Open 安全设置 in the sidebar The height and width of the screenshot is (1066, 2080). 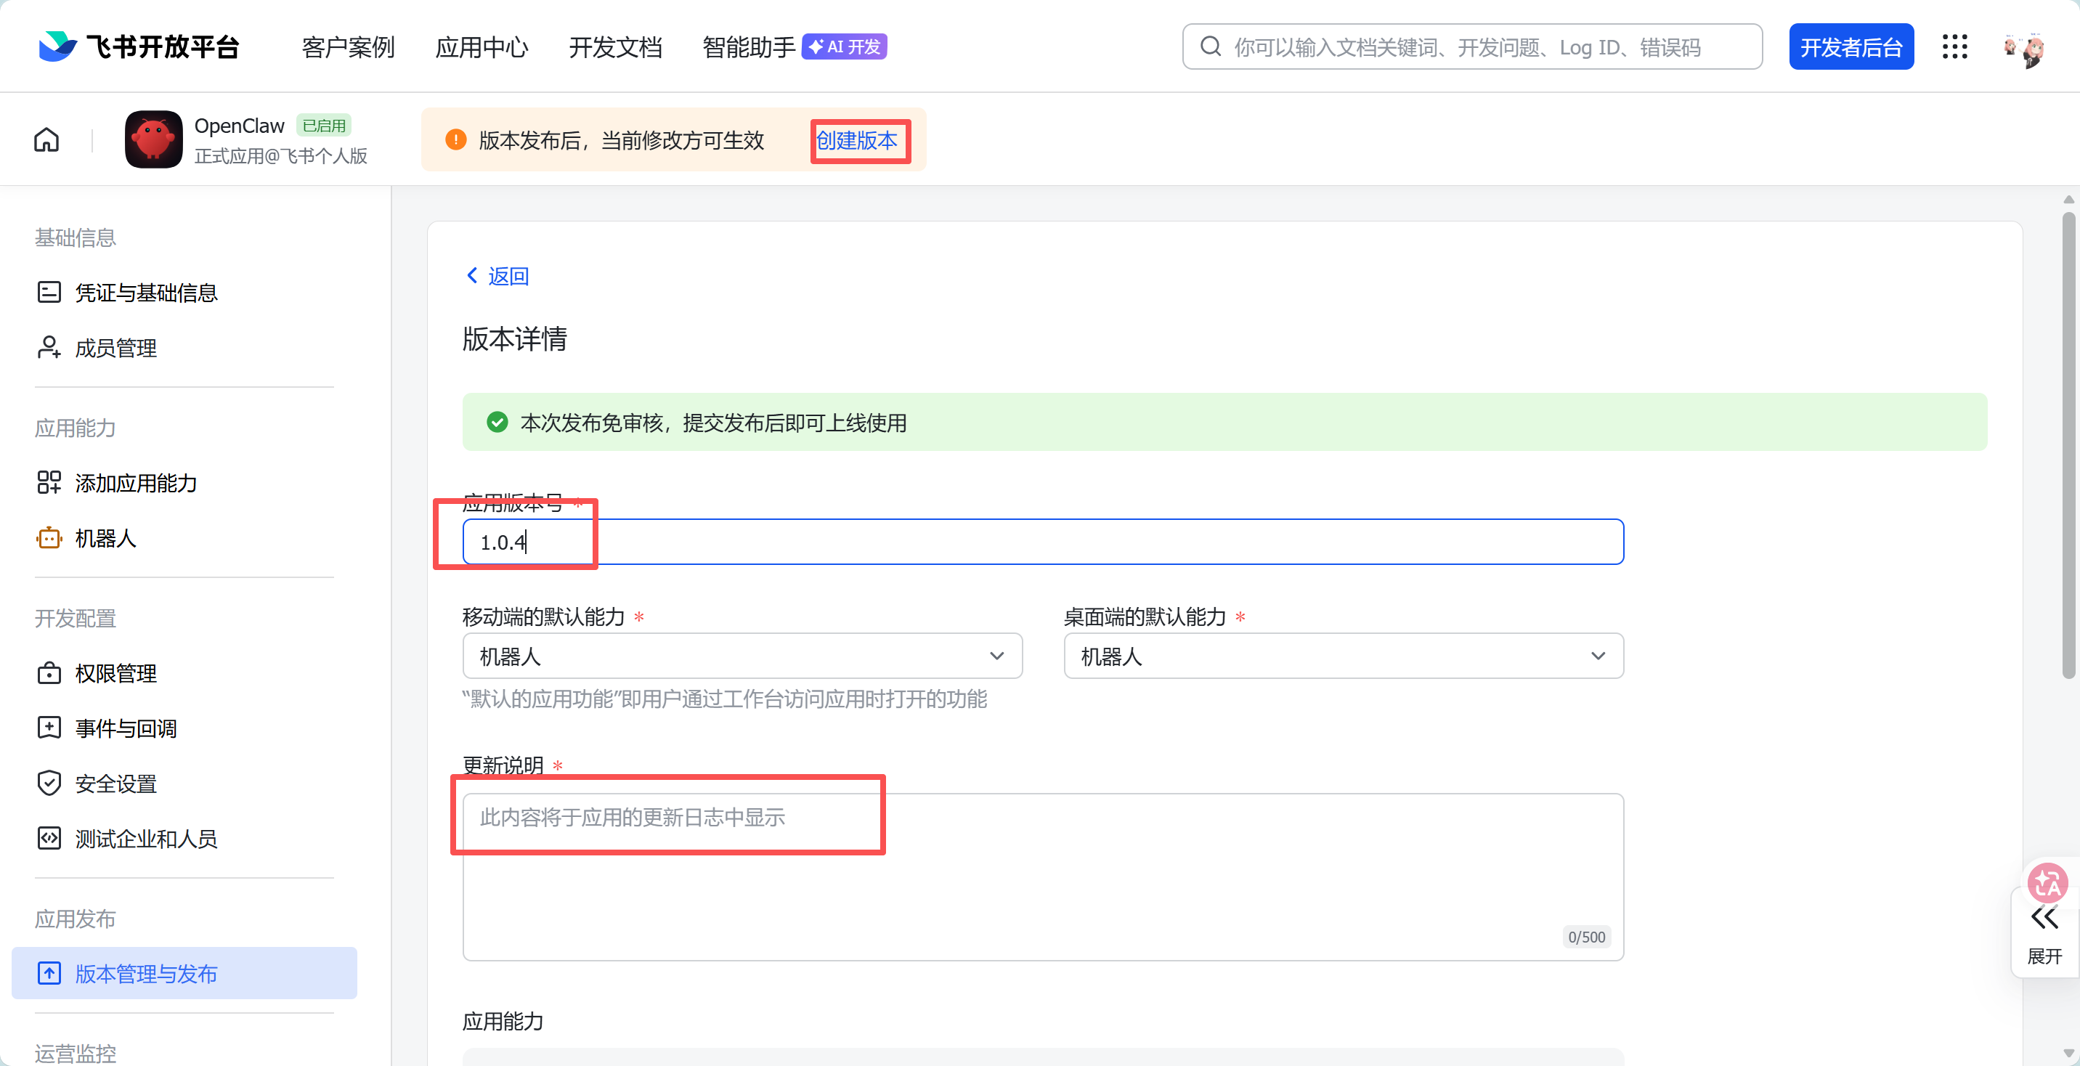click(115, 784)
